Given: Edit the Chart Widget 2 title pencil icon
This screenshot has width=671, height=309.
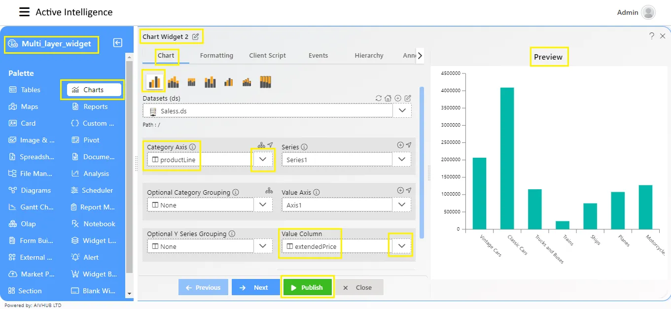Looking at the screenshot, I should click(x=196, y=36).
